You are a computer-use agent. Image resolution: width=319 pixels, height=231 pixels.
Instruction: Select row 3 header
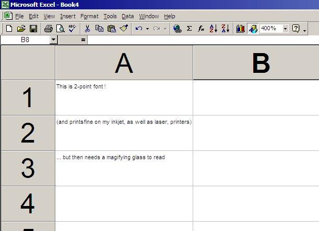(28, 168)
